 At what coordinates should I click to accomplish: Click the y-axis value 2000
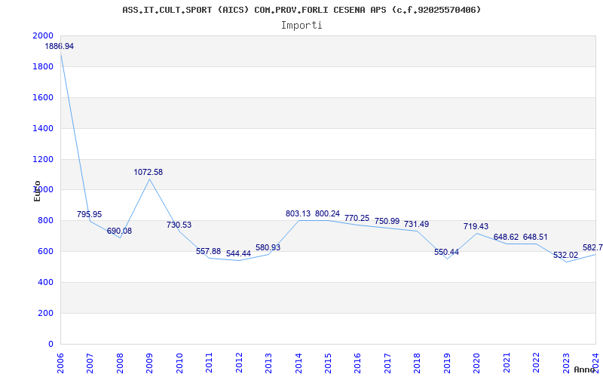[x=43, y=35]
